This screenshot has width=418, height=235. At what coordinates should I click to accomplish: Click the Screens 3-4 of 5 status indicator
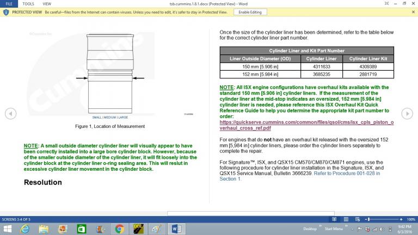[x=16, y=219]
